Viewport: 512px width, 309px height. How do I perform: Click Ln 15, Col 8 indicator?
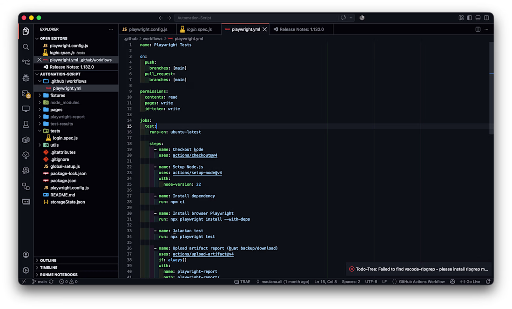(325, 282)
